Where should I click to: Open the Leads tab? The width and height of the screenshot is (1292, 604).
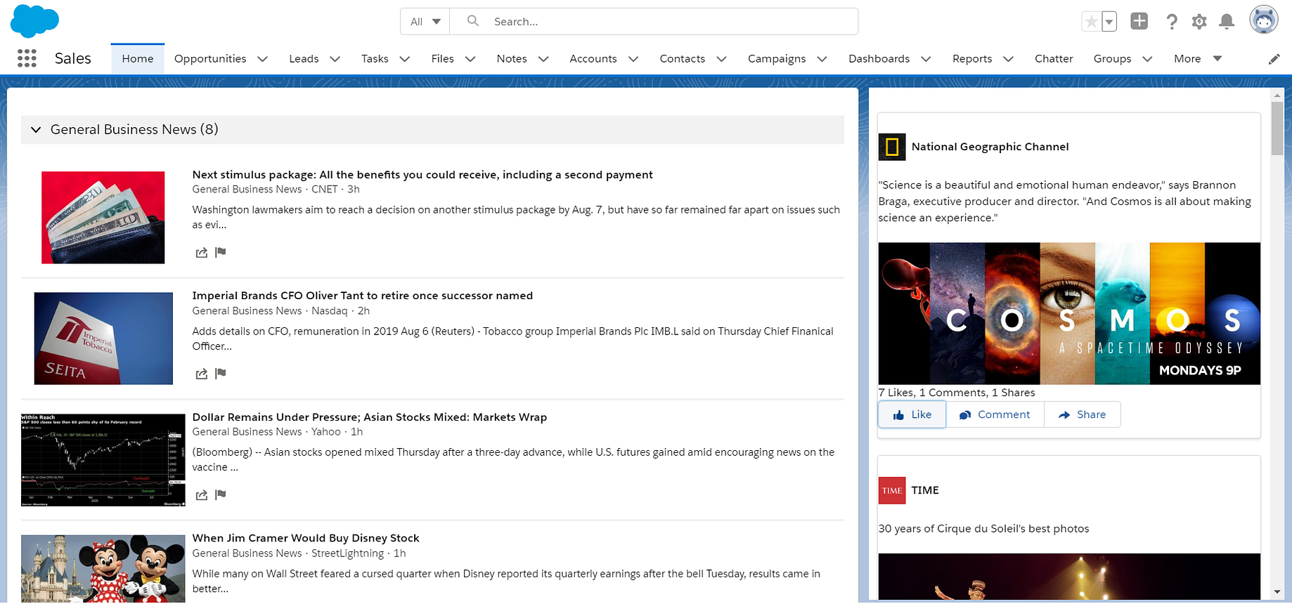(304, 59)
